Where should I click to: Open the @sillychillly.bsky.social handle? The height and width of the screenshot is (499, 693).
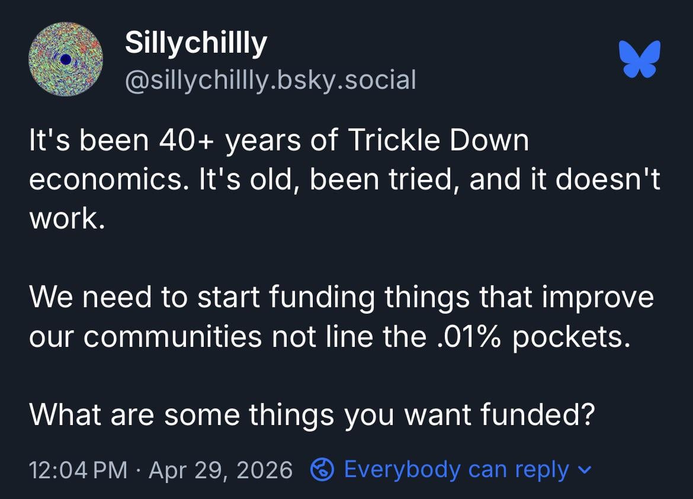[x=270, y=79]
